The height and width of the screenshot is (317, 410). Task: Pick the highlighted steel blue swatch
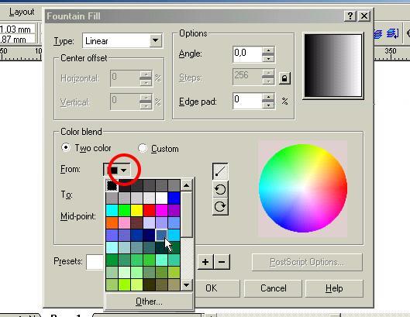click(x=161, y=235)
